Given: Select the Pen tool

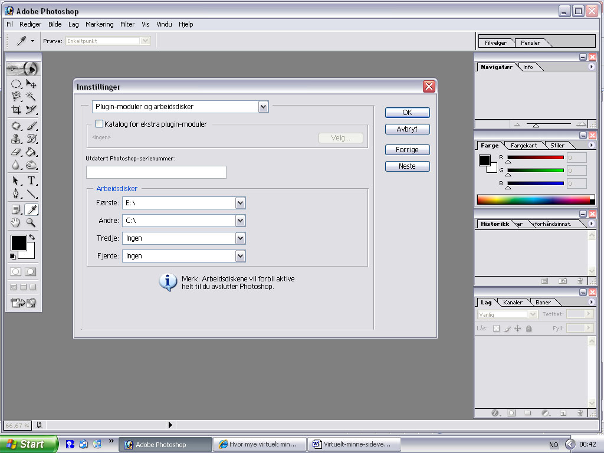Looking at the screenshot, I should point(16,193).
